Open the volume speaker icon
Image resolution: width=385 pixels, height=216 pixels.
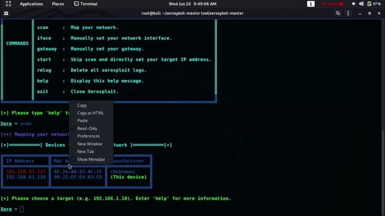tap(361, 4)
